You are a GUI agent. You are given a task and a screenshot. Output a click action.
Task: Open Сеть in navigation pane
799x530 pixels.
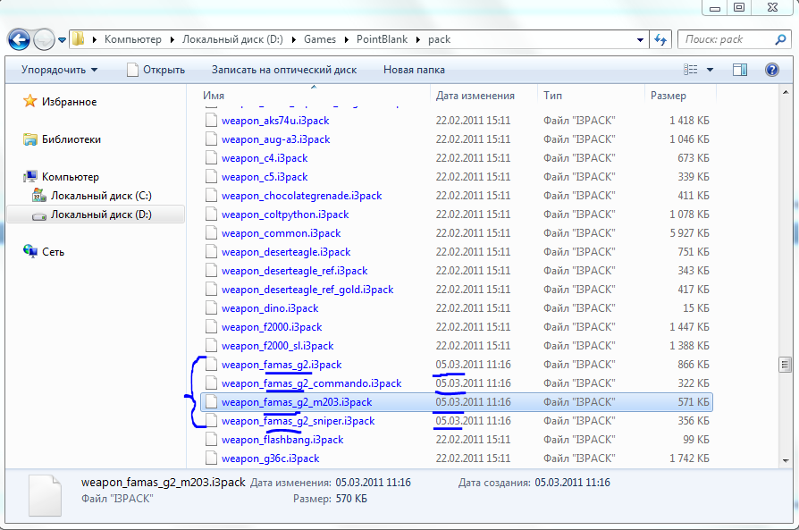coord(53,252)
